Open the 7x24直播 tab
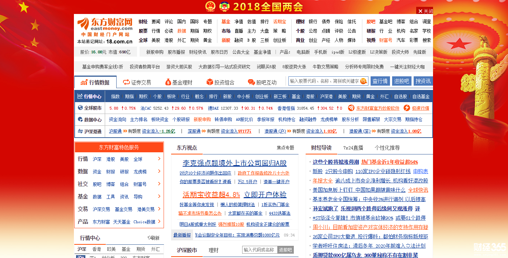 [x=353, y=148]
